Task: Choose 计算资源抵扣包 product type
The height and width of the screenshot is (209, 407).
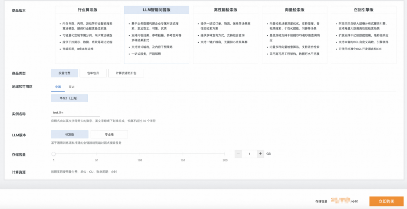Action: [126, 73]
